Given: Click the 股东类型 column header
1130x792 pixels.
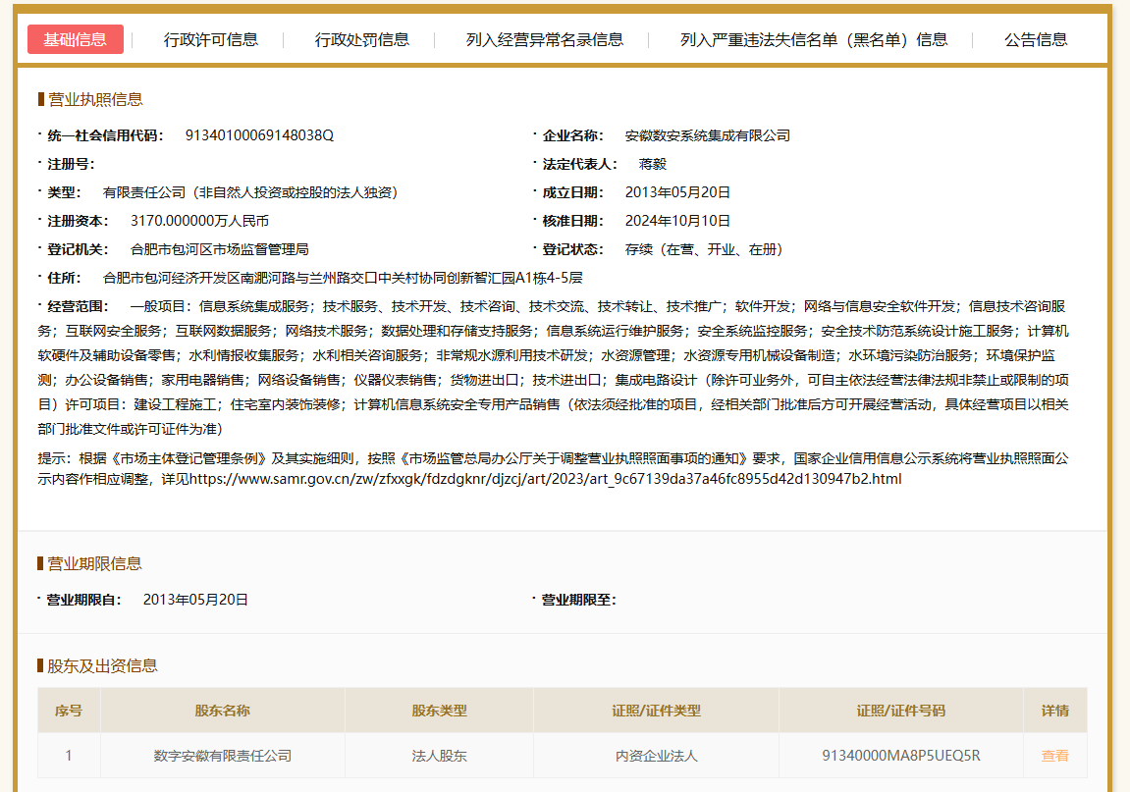Looking at the screenshot, I should click(x=440, y=712).
